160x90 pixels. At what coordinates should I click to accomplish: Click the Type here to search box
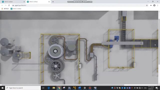23,88
